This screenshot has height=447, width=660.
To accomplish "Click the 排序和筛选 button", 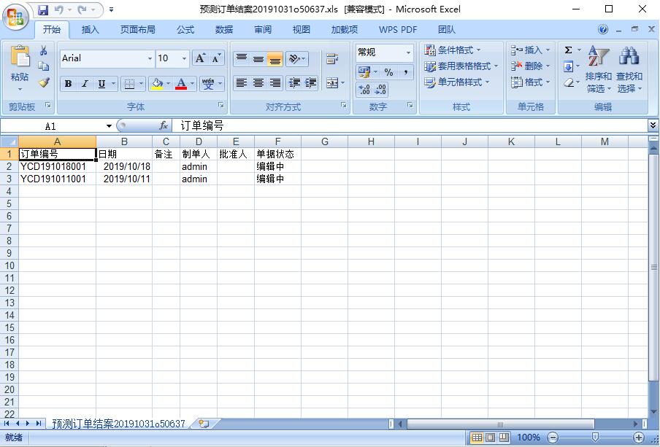I will click(x=598, y=70).
